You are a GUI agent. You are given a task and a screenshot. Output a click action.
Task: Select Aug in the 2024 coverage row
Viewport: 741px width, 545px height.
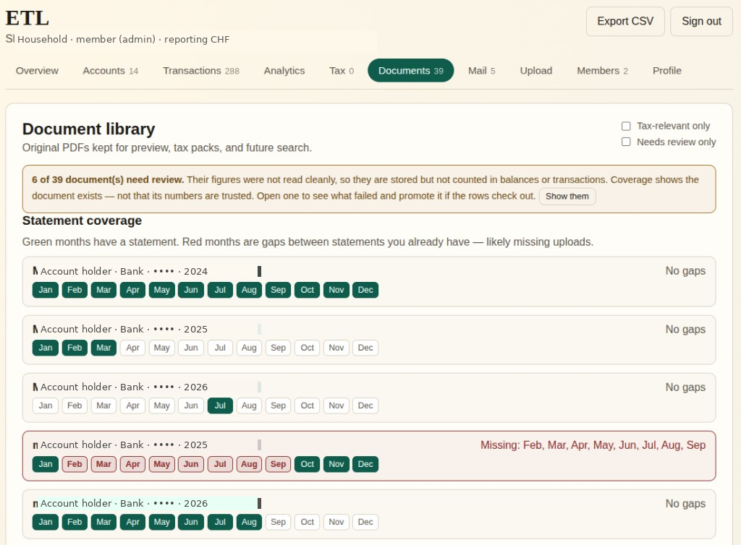[249, 290]
